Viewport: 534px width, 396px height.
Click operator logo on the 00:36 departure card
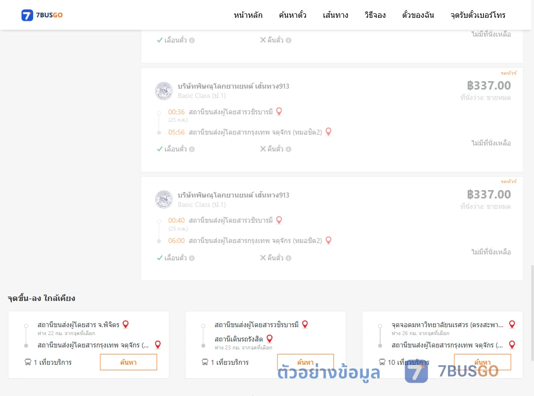164,91
